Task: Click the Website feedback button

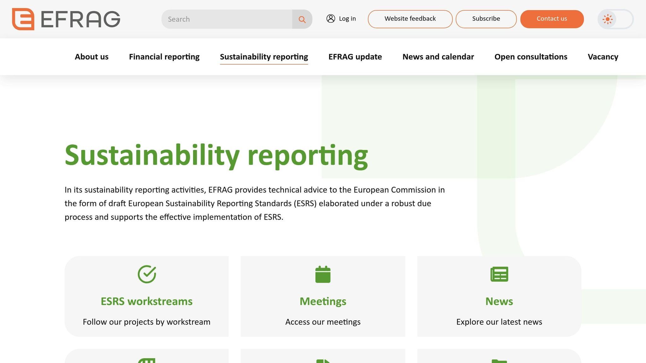Action: (410, 19)
